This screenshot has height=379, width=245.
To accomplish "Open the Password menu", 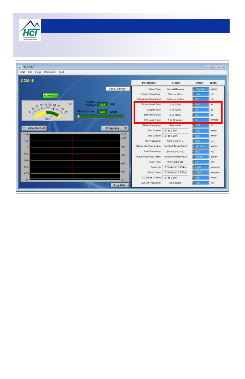I will 50,72.
